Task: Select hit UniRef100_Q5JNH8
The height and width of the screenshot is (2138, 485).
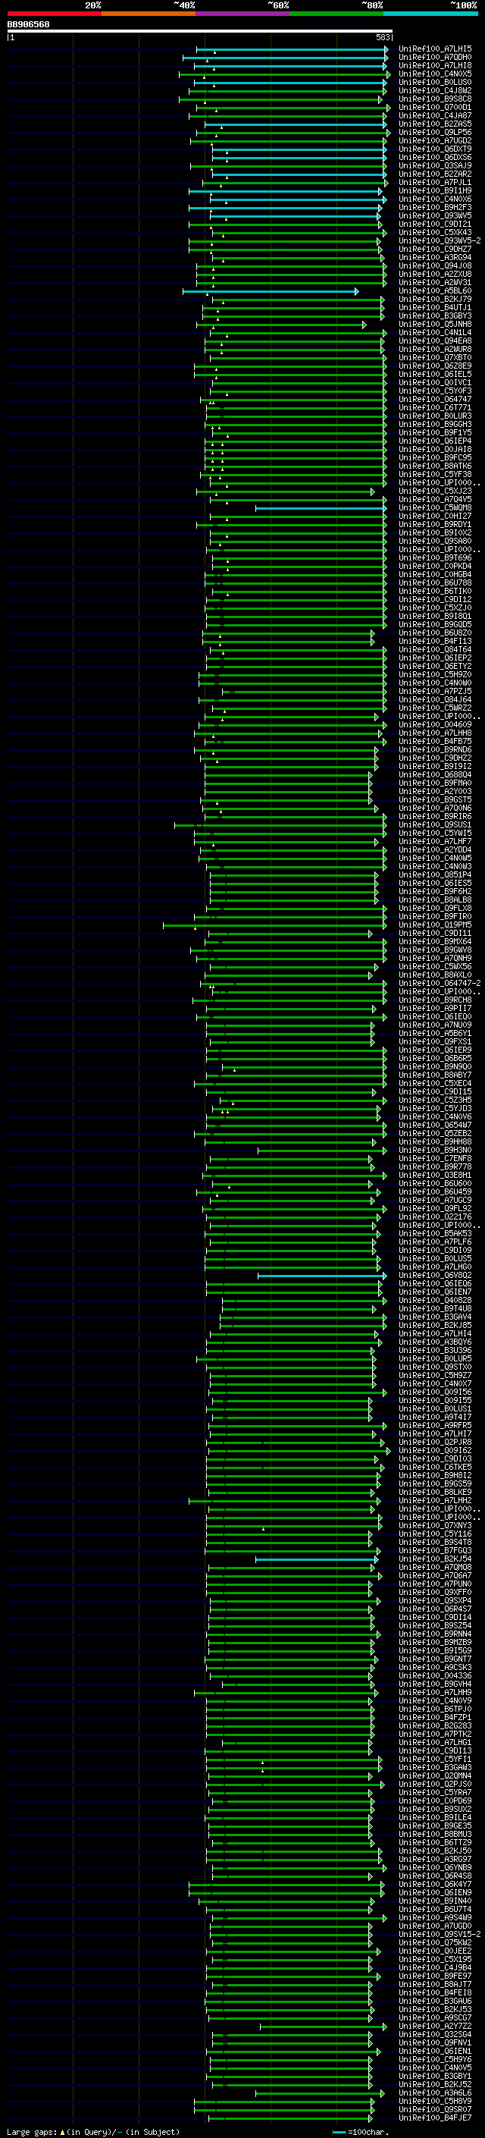Action: [x=435, y=324]
